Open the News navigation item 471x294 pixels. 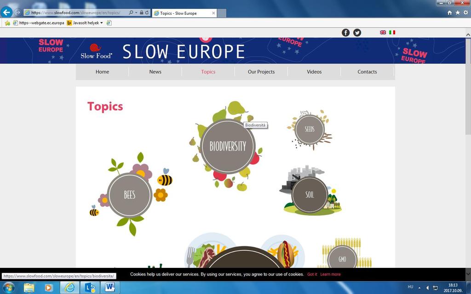(155, 72)
